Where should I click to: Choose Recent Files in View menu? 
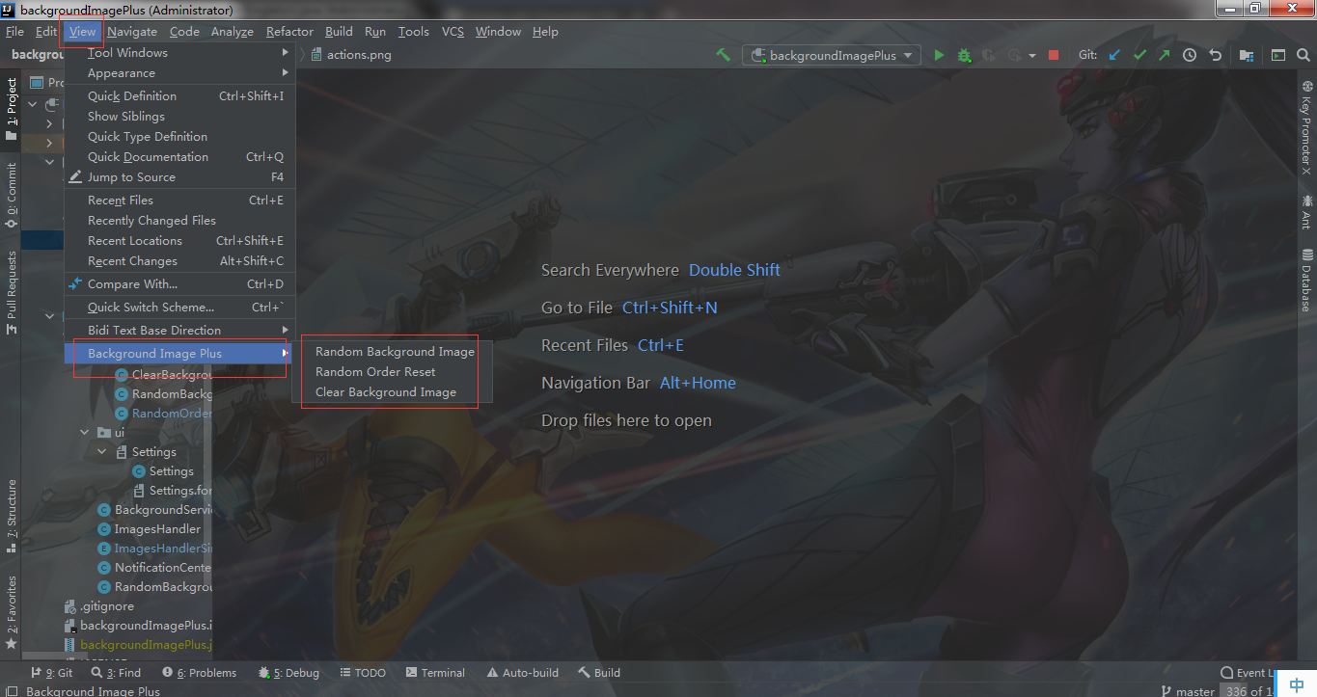[x=179, y=201]
